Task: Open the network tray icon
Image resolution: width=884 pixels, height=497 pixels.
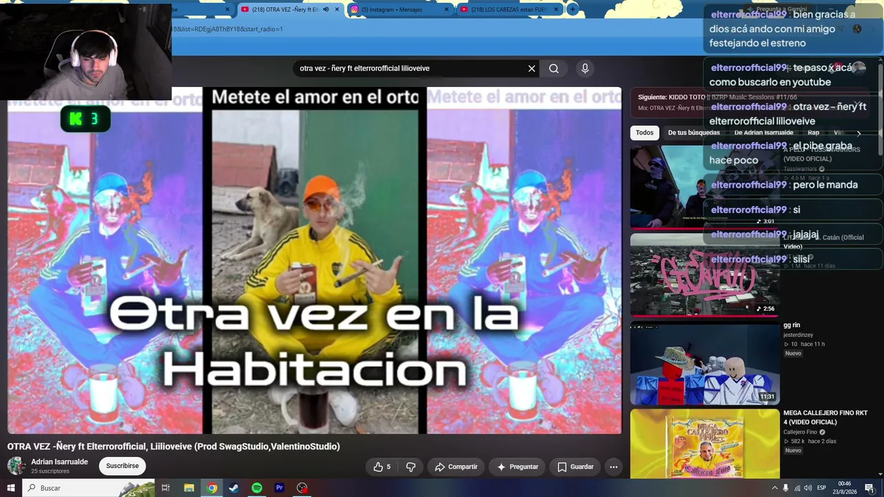Action: pos(797,488)
